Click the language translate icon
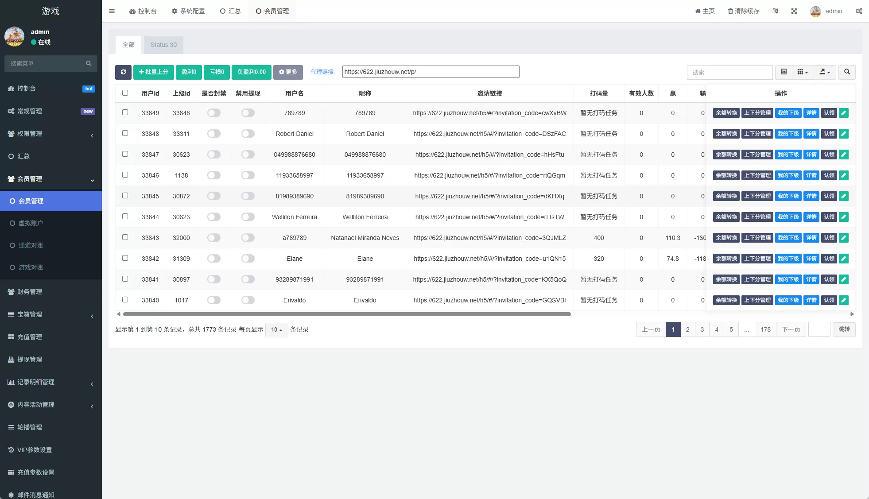The width and height of the screenshot is (869, 499). (x=776, y=11)
